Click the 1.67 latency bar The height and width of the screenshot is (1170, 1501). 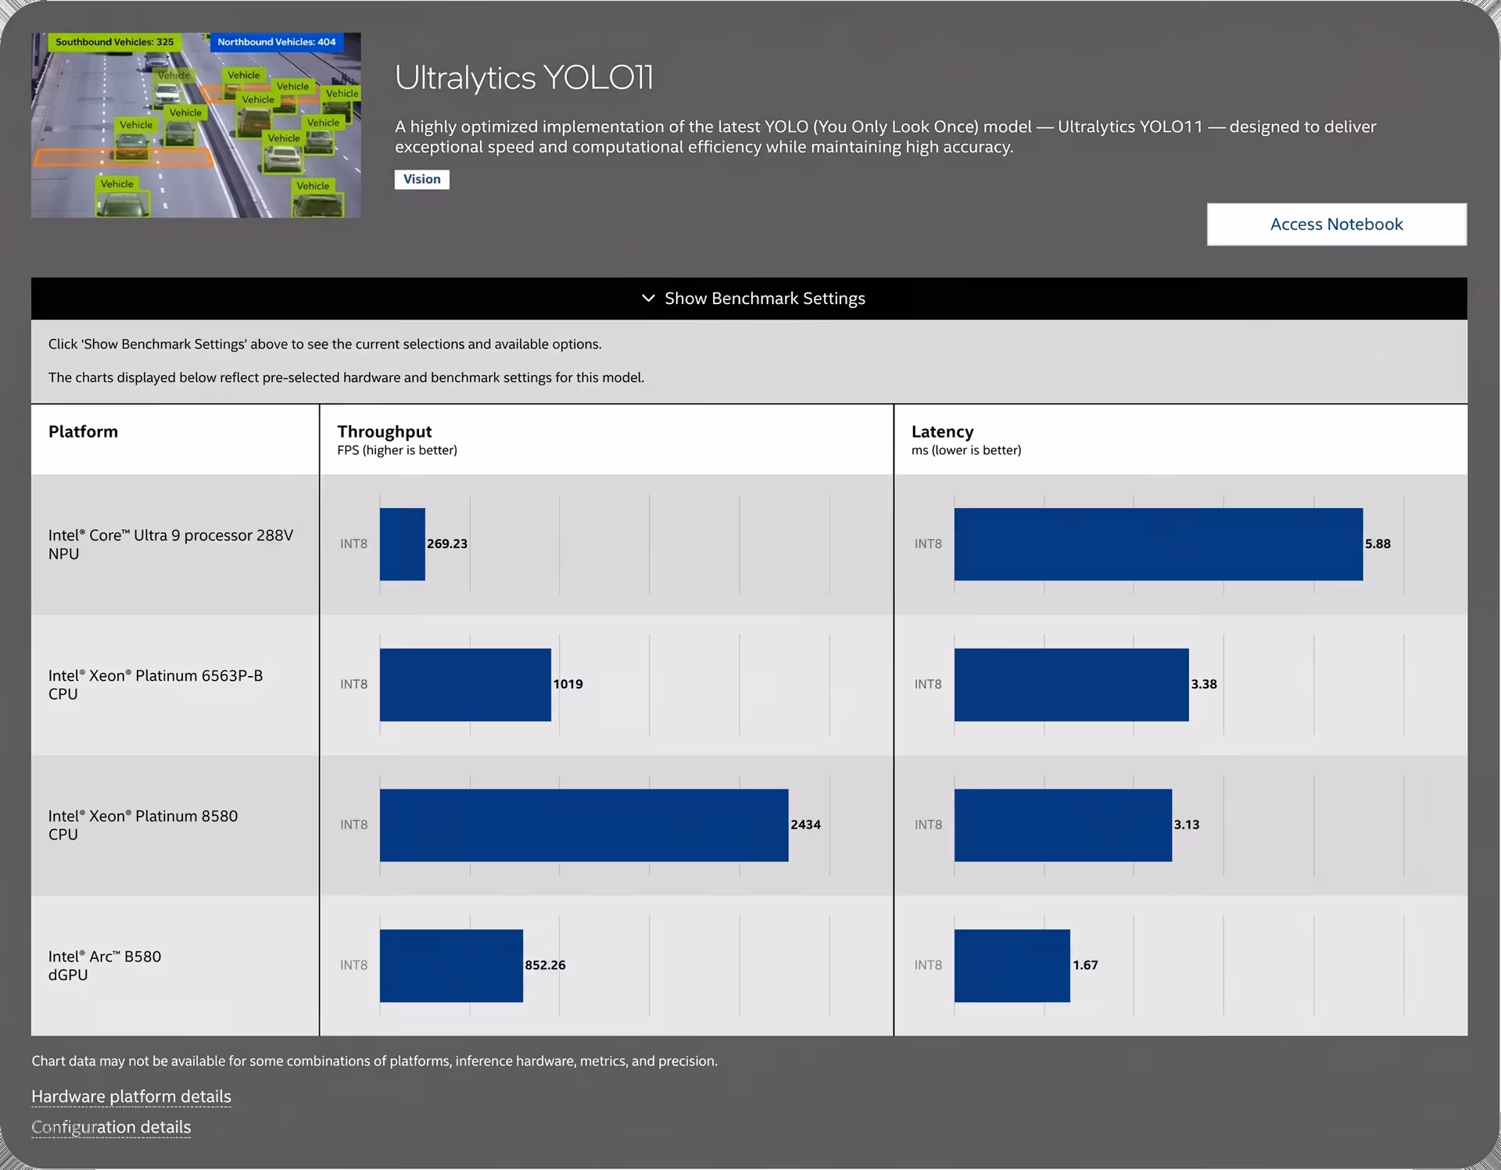click(x=1012, y=965)
